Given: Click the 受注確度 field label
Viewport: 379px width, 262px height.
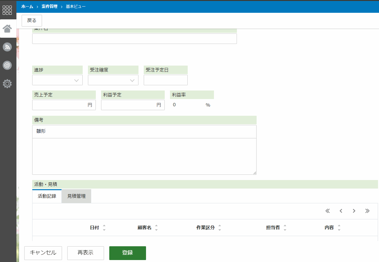Looking at the screenshot, I should (99, 70).
